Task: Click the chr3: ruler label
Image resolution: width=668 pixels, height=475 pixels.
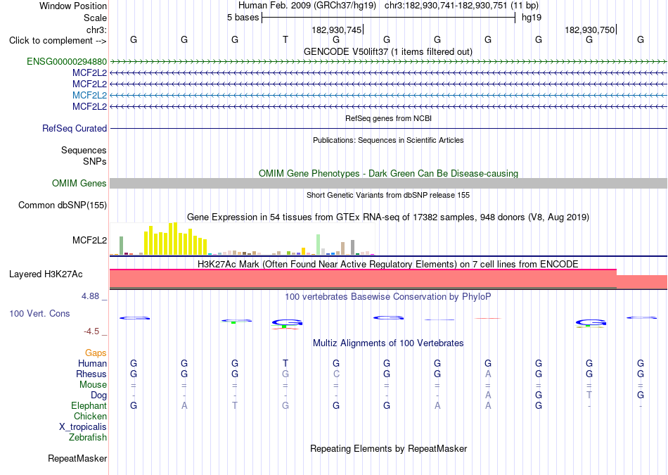Action: [96, 30]
